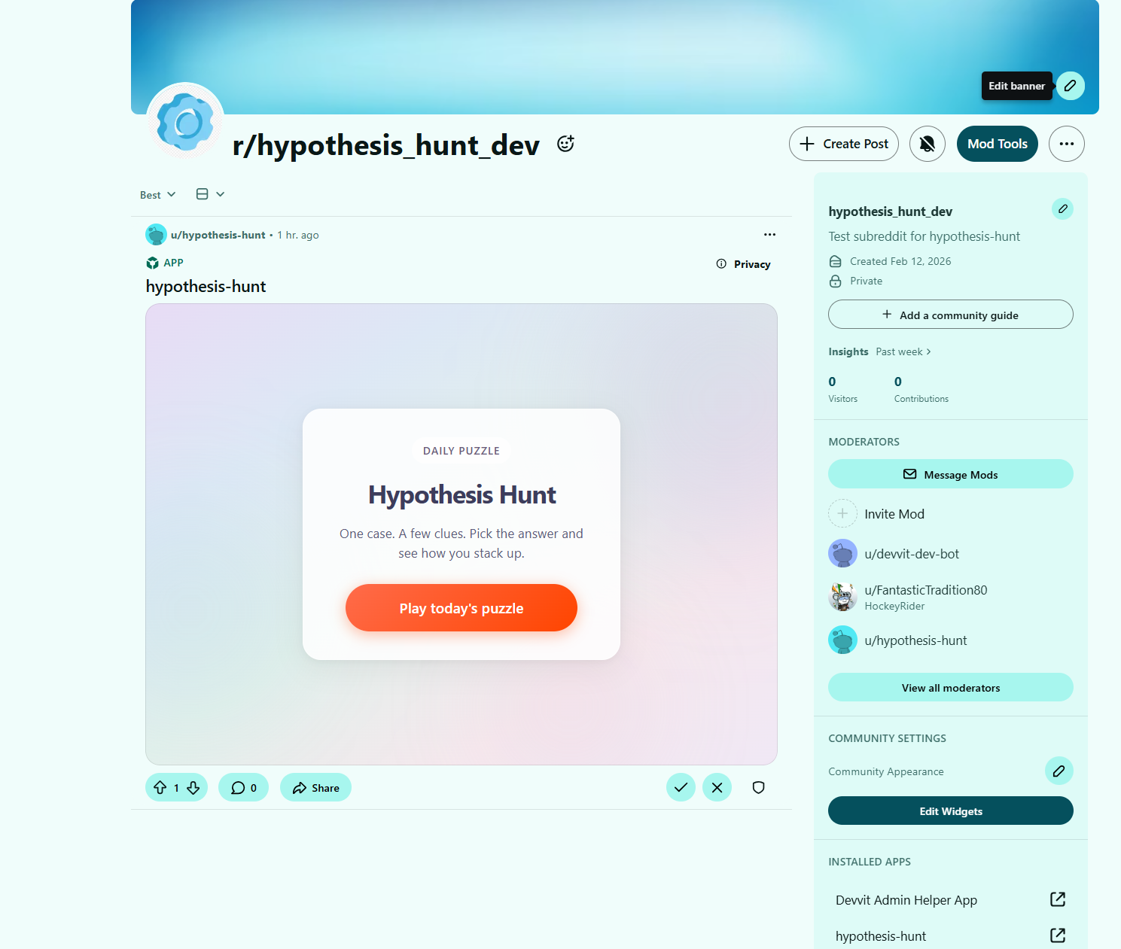
Task: Open the community overflow menu
Action: coord(1066,144)
